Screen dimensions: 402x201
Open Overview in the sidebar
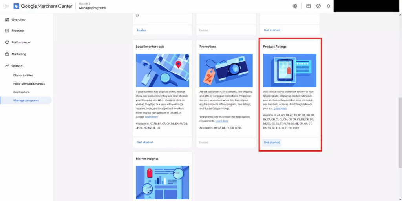point(18,20)
